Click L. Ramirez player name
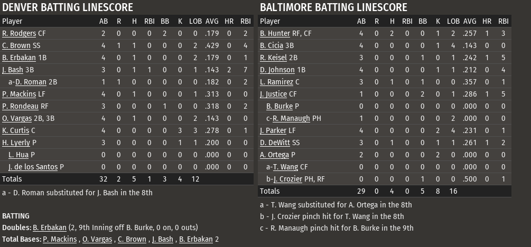This screenshot has height=247, width=531. tap(276, 82)
